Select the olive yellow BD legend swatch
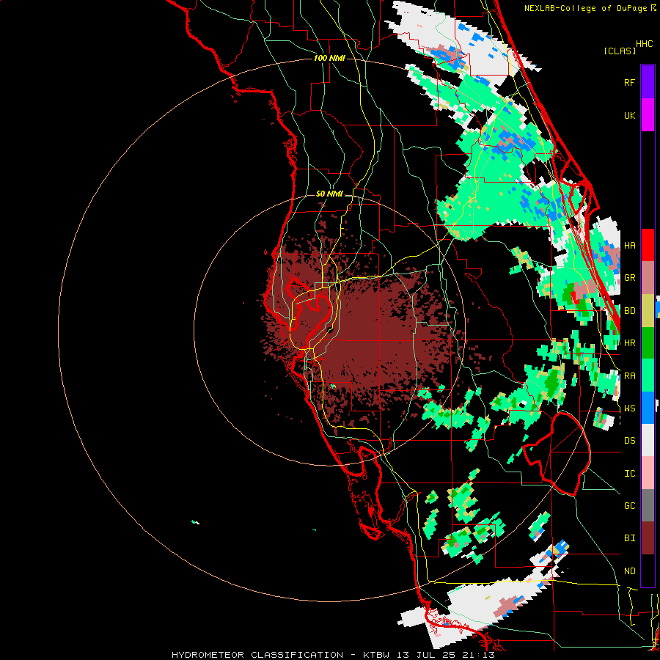Image resolution: width=660 pixels, height=660 pixels. coord(648,311)
